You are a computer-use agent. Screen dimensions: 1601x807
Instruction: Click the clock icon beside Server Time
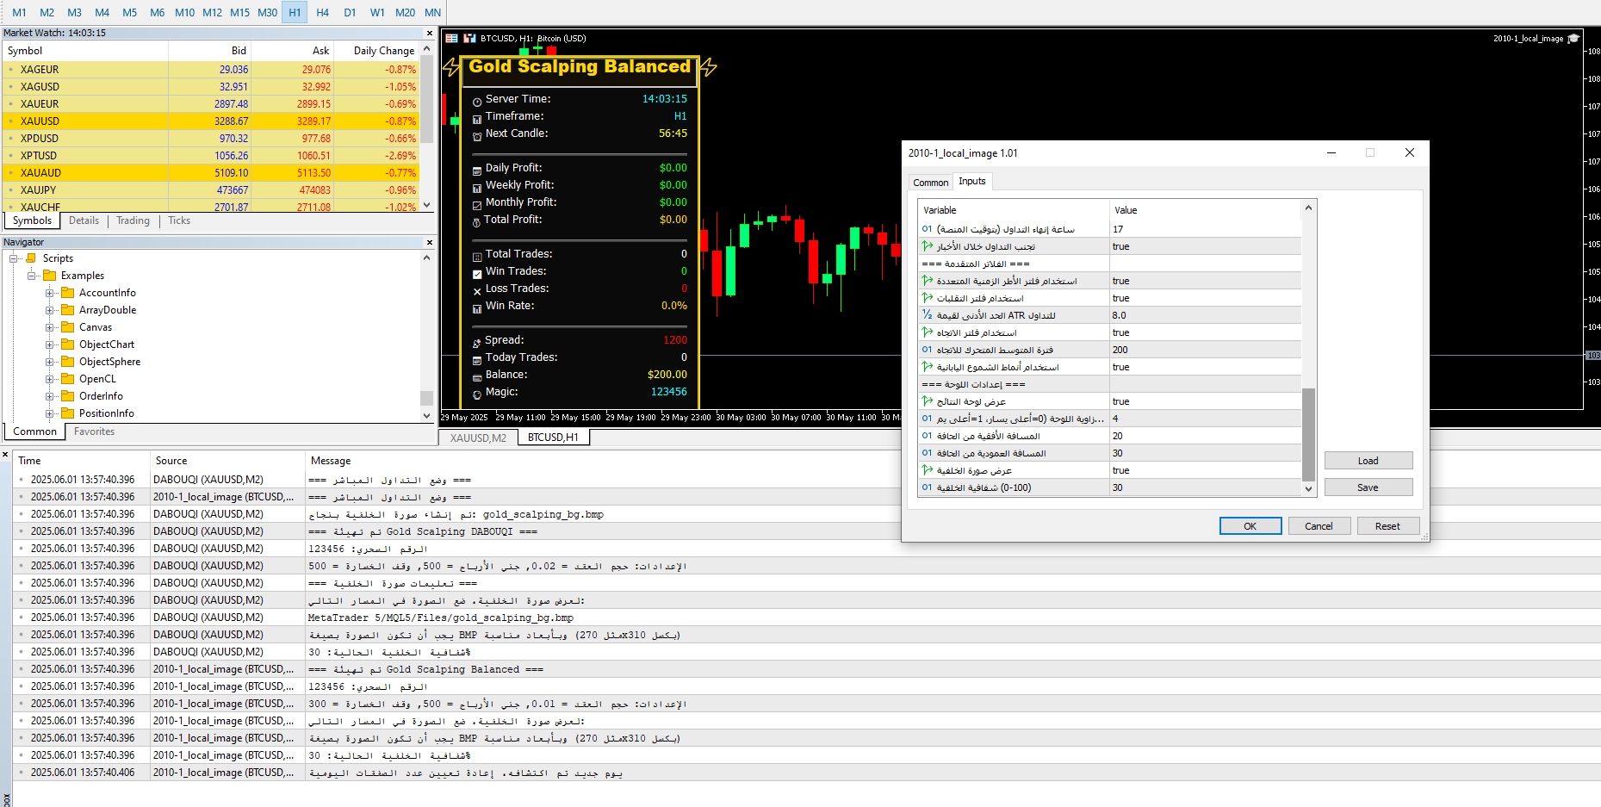point(477,102)
